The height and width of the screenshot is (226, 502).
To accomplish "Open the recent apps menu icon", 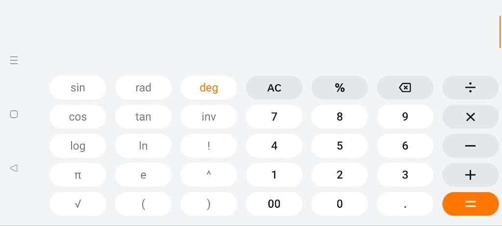I will 14,60.
